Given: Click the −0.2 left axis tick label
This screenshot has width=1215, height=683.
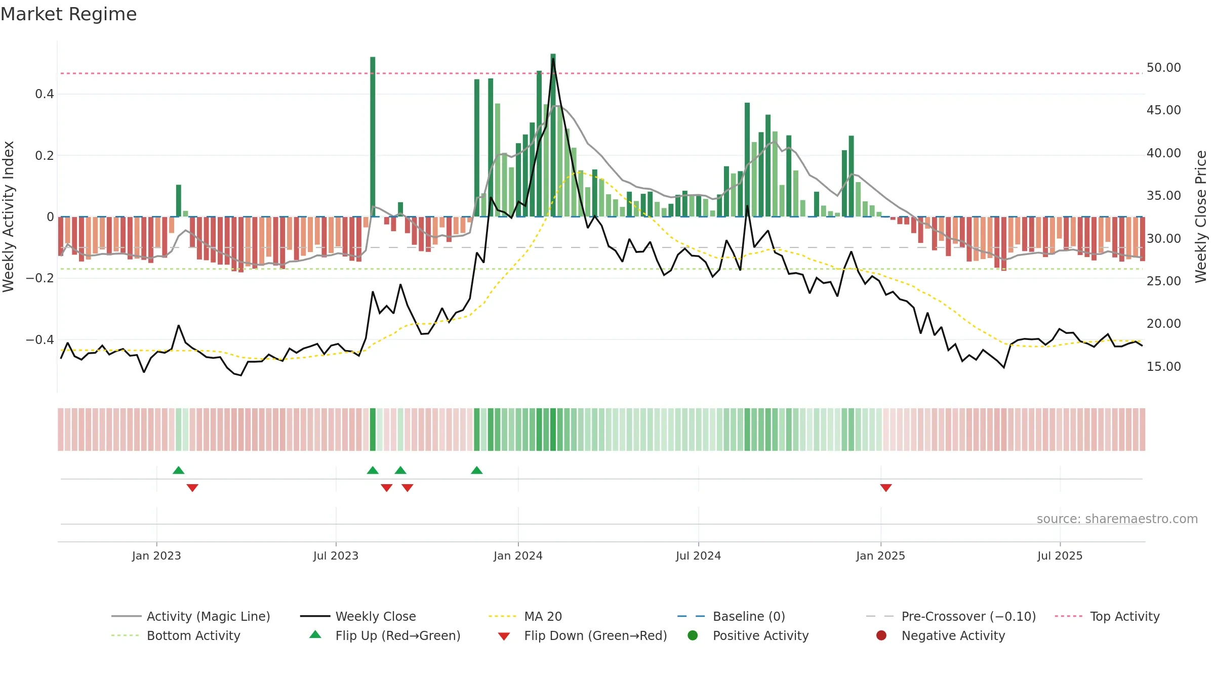Looking at the screenshot, I should click(x=39, y=278).
